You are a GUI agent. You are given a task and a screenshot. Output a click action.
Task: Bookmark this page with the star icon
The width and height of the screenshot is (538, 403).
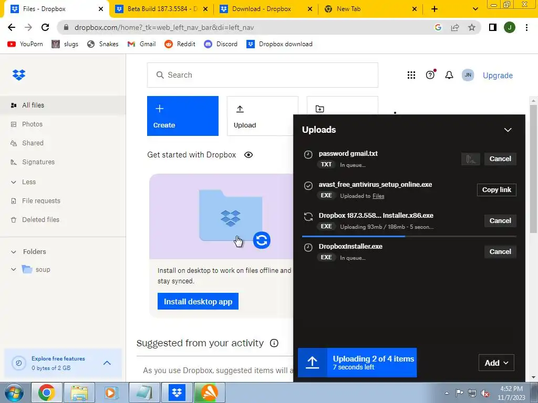pyautogui.click(x=472, y=27)
